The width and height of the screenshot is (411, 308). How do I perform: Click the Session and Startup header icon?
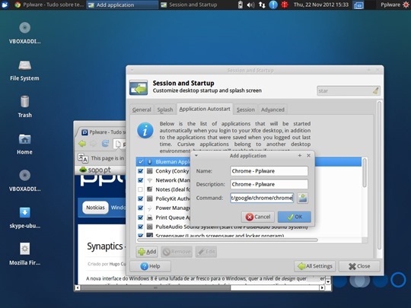(139, 87)
